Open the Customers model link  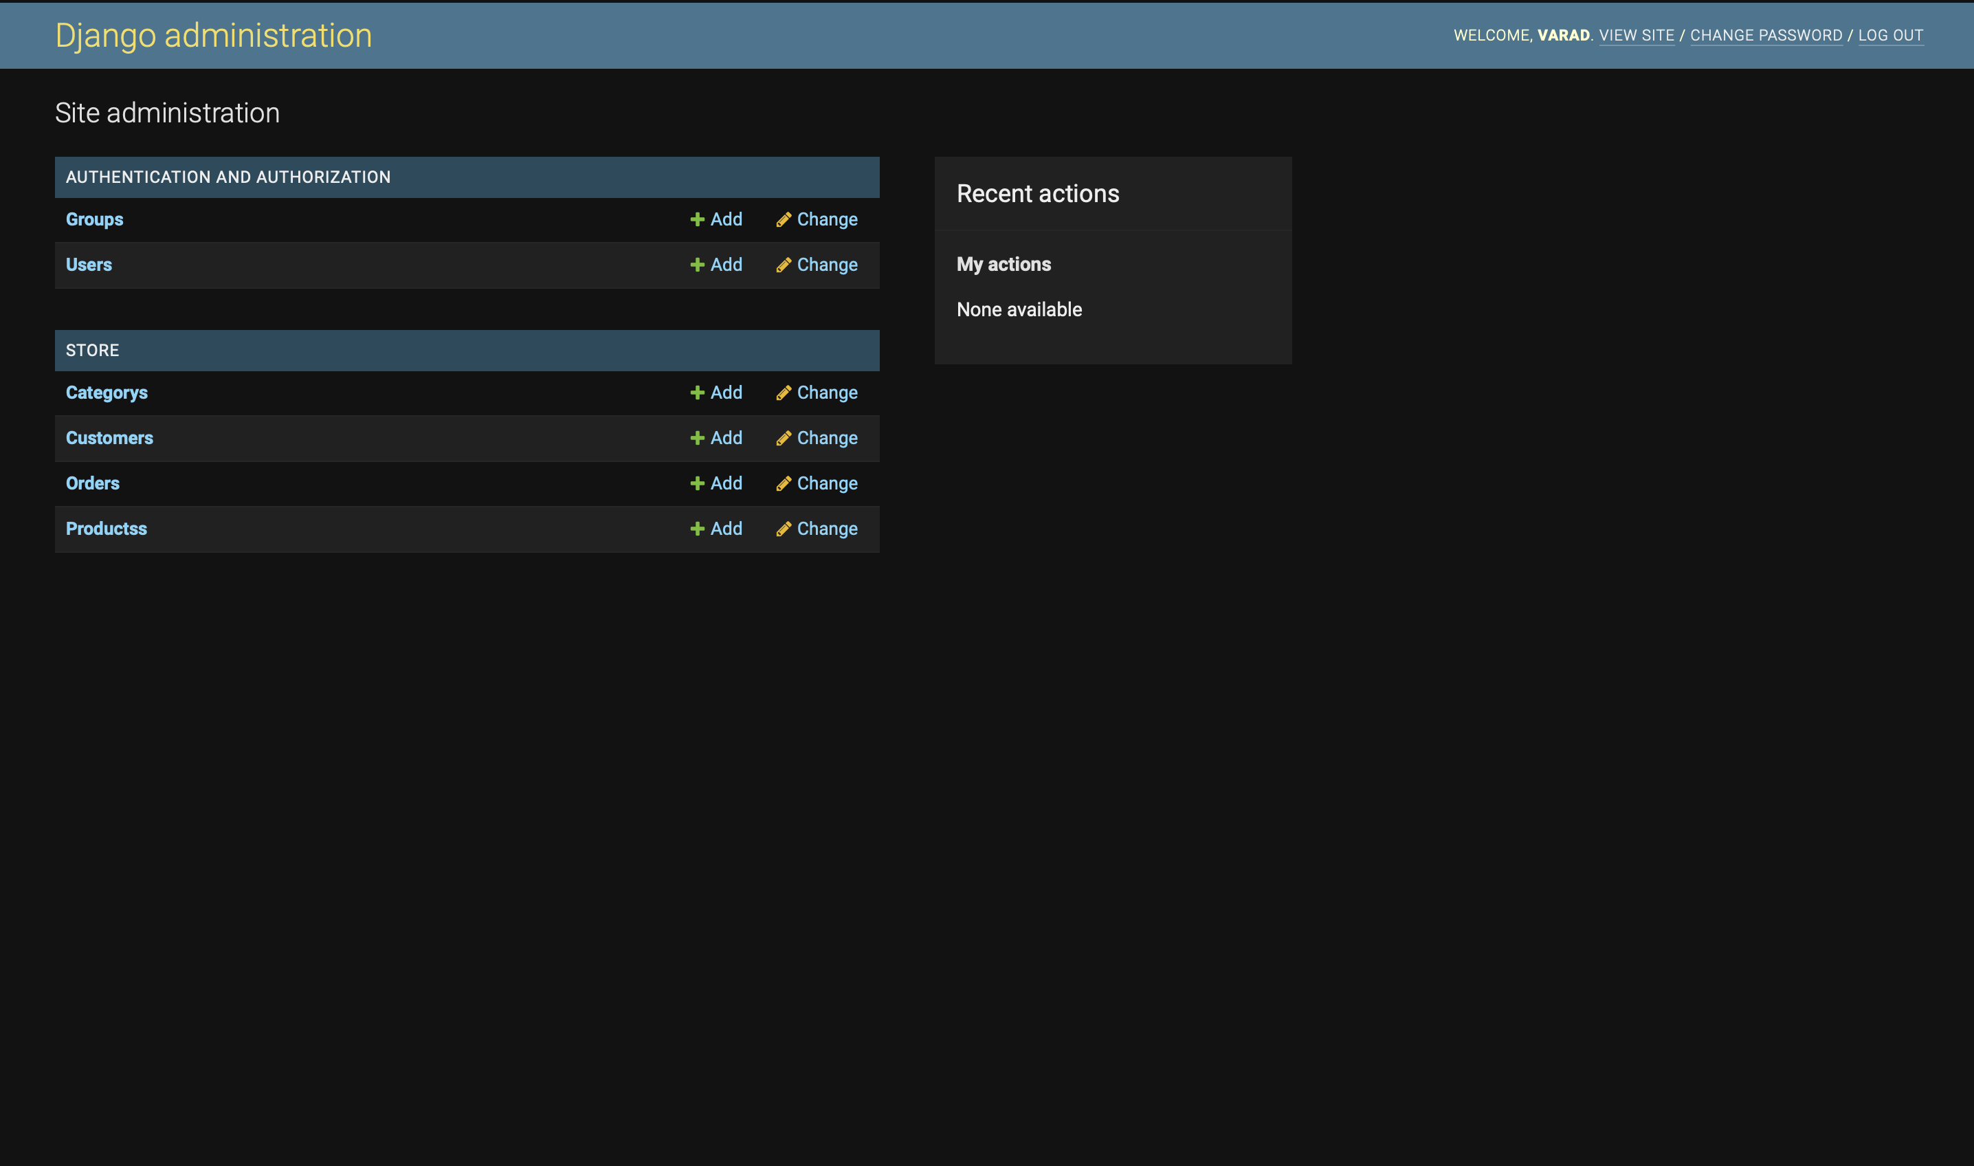point(109,439)
